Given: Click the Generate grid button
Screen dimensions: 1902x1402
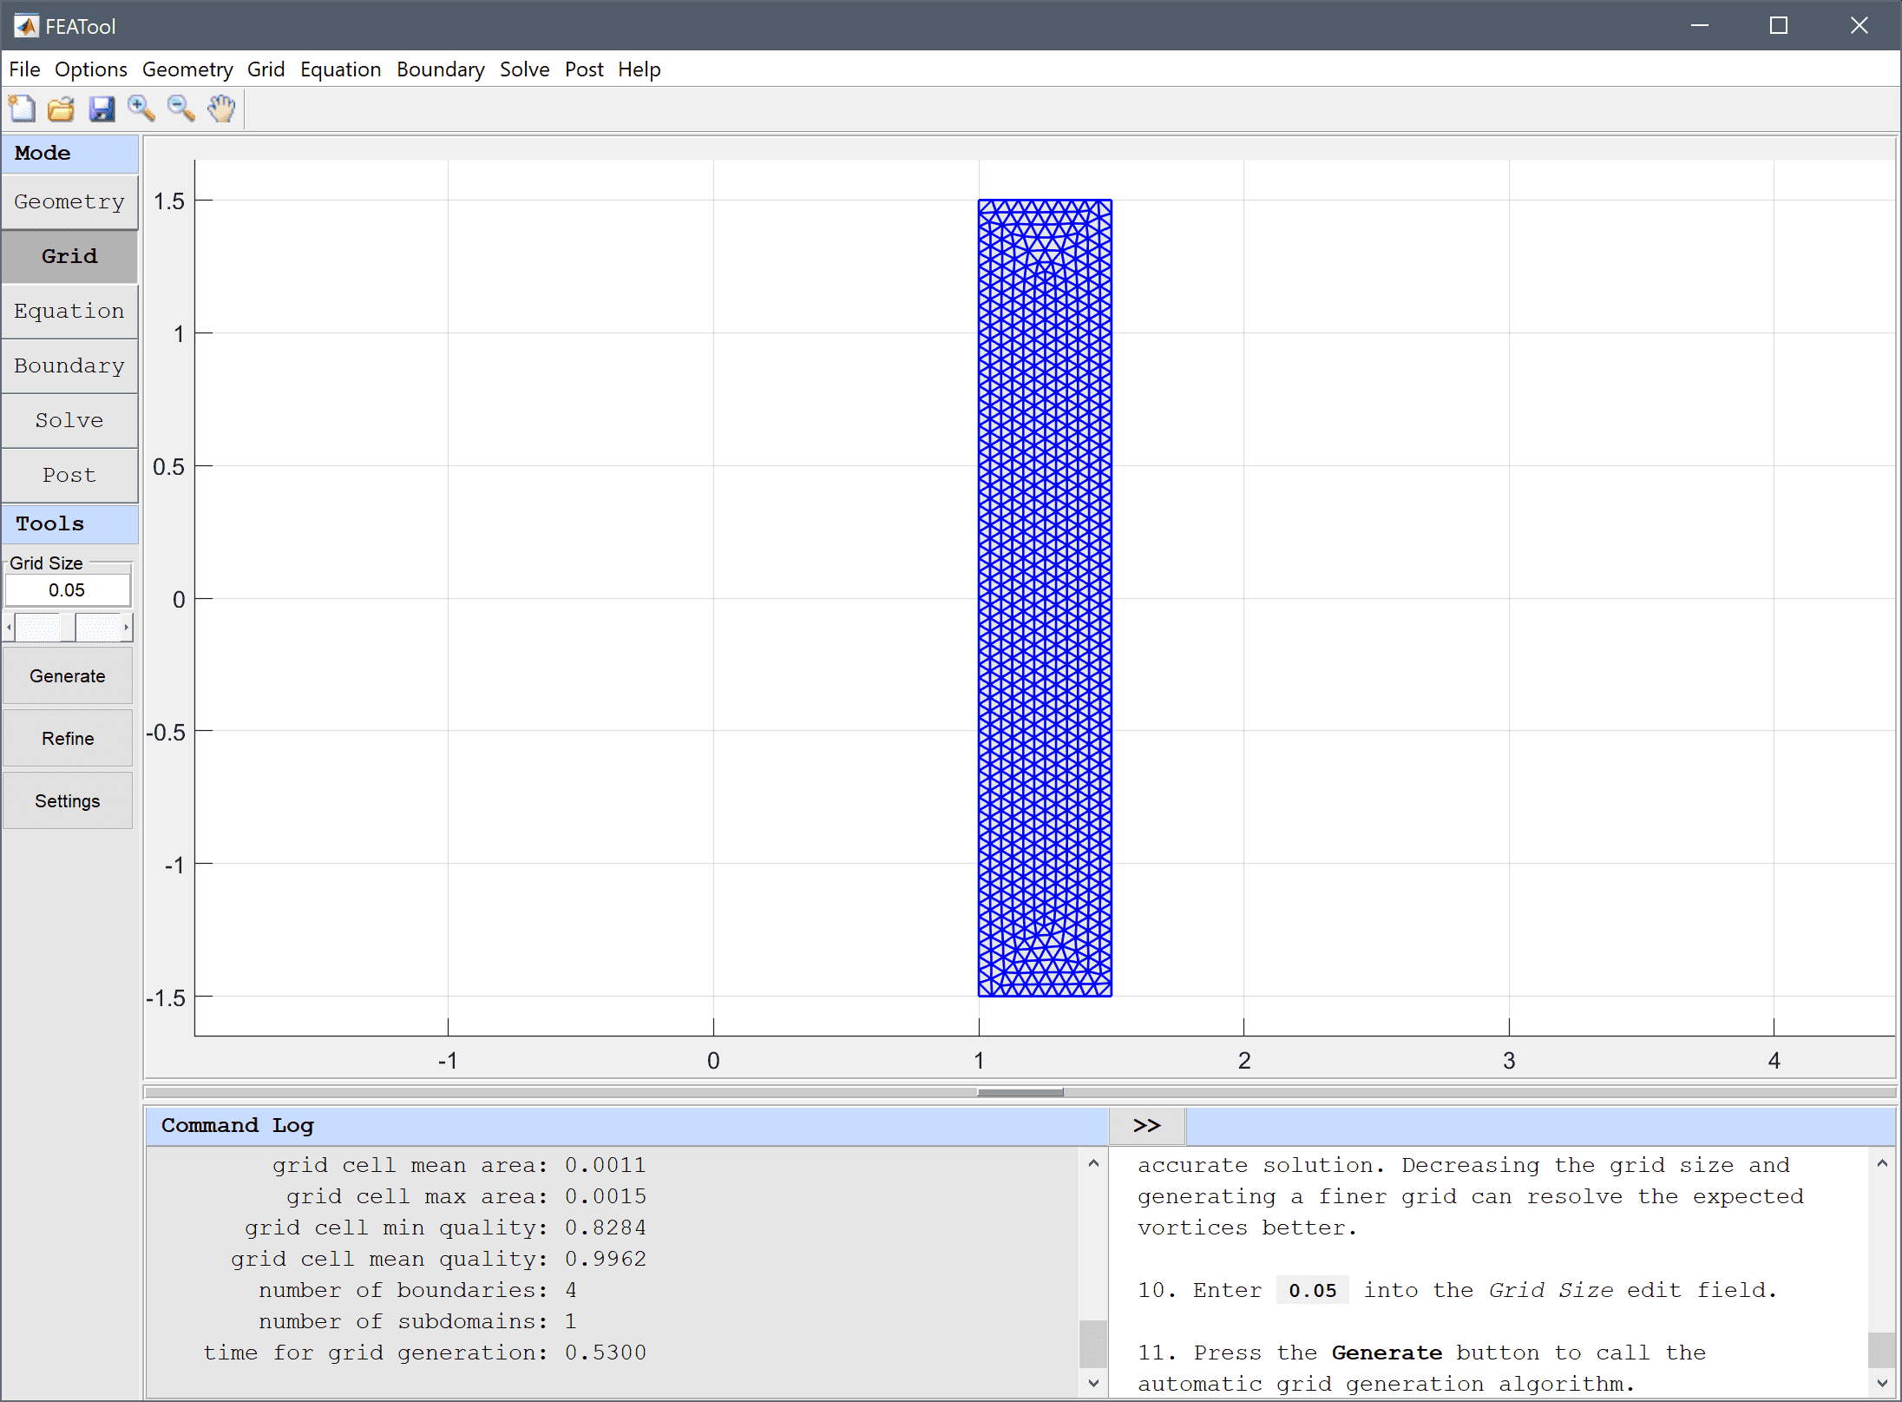Looking at the screenshot, I should [x=68, y=676].
